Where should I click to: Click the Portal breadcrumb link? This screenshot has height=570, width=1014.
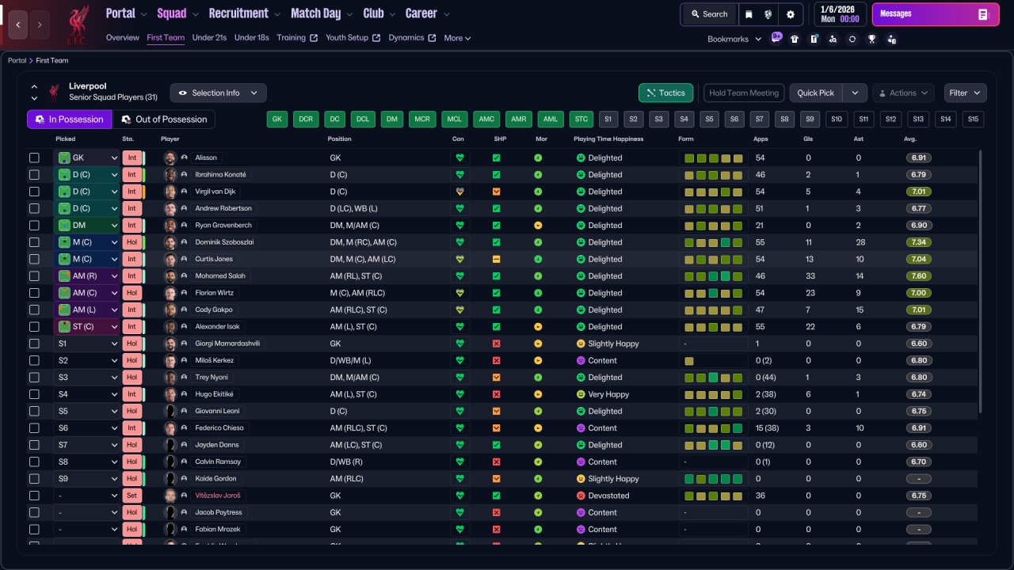[17, 60]
